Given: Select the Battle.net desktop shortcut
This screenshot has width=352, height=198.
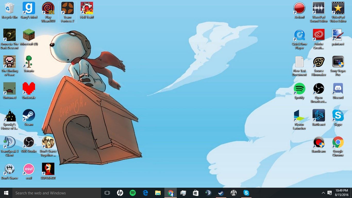Looking at the screenshot, I should (319, 116).
